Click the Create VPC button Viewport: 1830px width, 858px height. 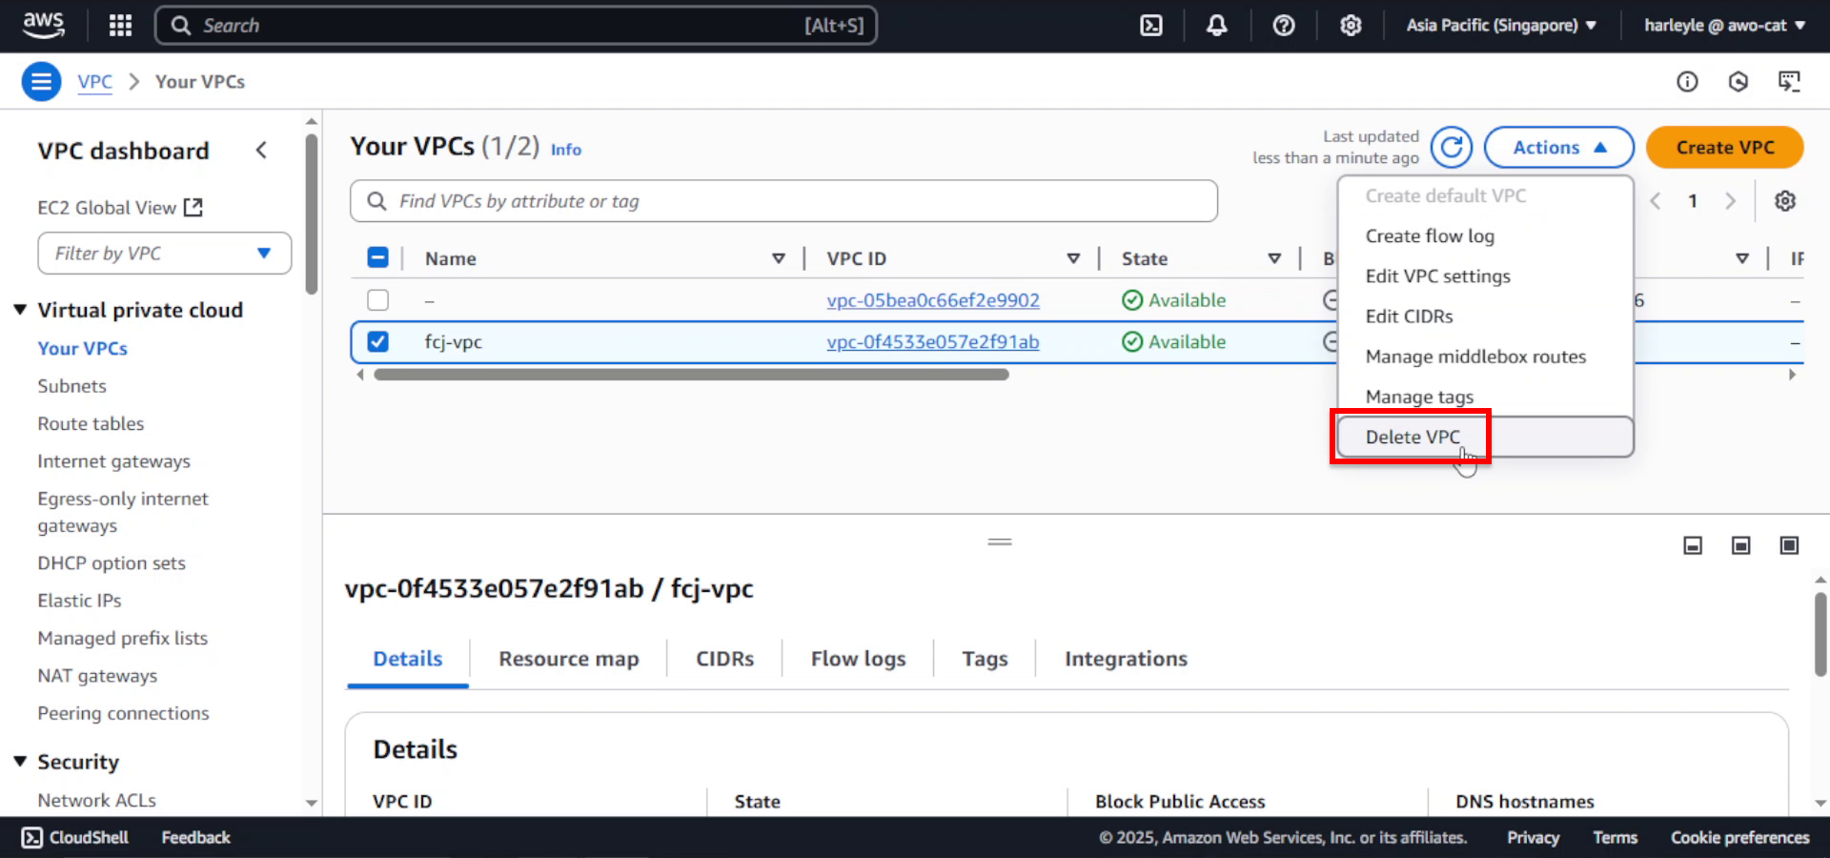coord(1724,148)
